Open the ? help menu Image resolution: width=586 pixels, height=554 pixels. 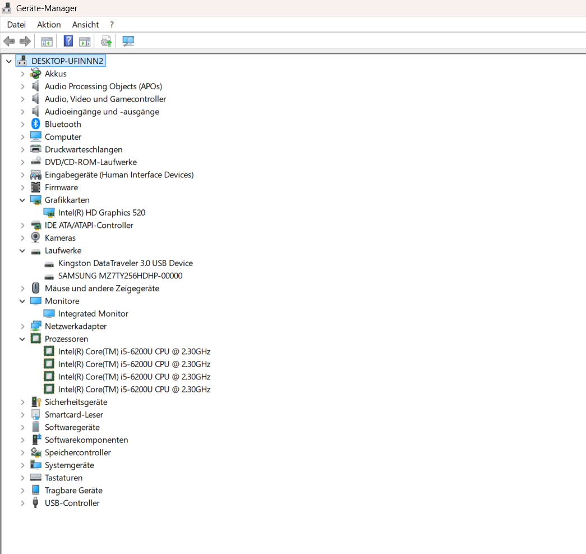112,25
